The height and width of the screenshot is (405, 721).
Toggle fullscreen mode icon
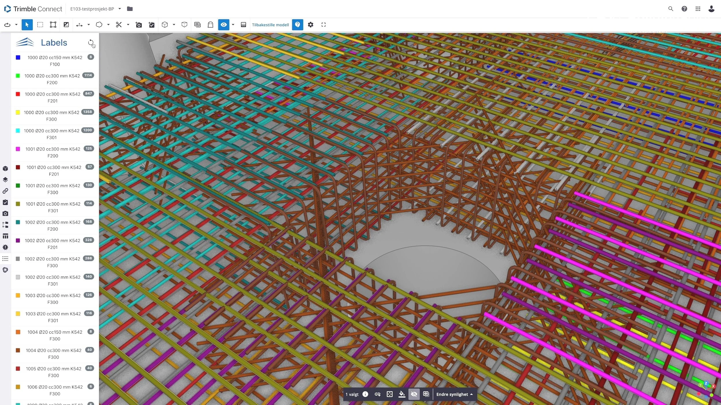coord(324,25)
